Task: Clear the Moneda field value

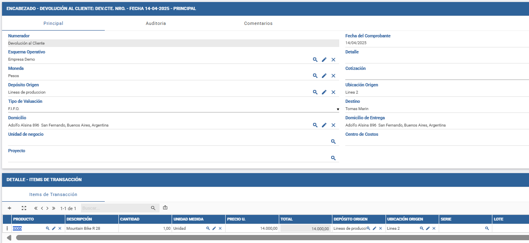Action: pos(333,76)
